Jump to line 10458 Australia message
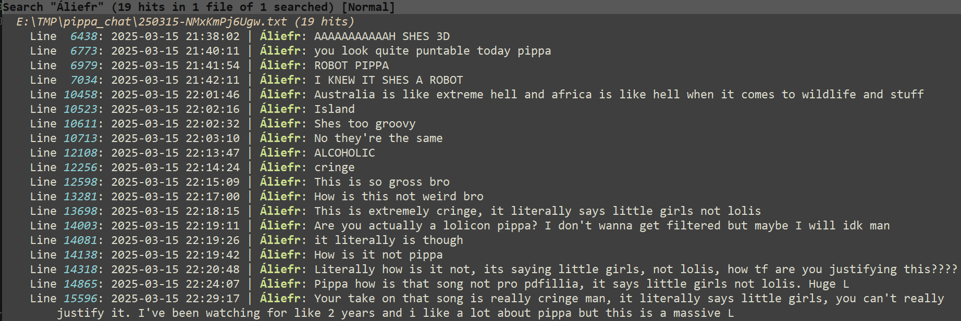Screen dimensions: 961x321 (x=476, y=95)
